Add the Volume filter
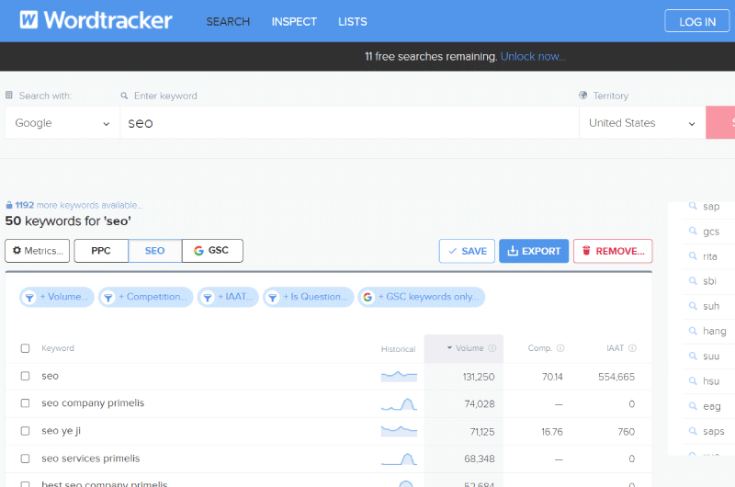The width and height of the screenshot is (735, 487). tap(57, 297)
